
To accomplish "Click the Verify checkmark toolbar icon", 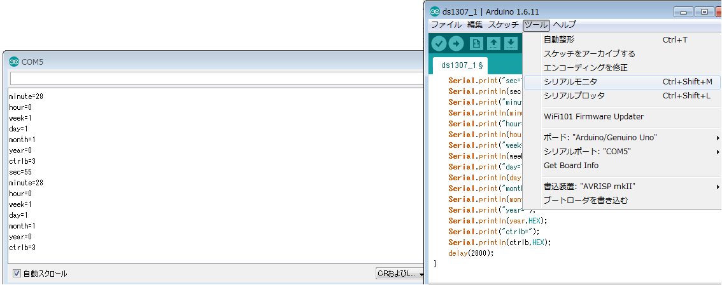I will (439, 44).
